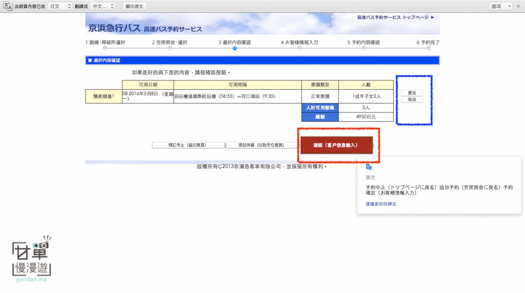525x293 pixels.
Task: Click 添加保留（回到空位查詢） button
Action: pyautogui.click(x=262, y=145)
